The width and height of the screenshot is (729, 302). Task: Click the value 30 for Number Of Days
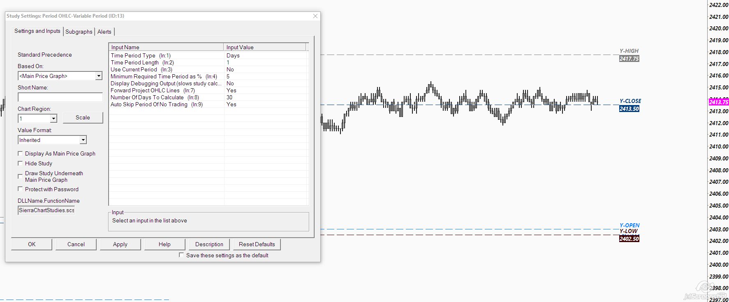[x=229, y=97]
